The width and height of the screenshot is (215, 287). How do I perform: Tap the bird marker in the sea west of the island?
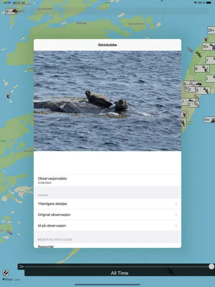click(x=190, y=50)
